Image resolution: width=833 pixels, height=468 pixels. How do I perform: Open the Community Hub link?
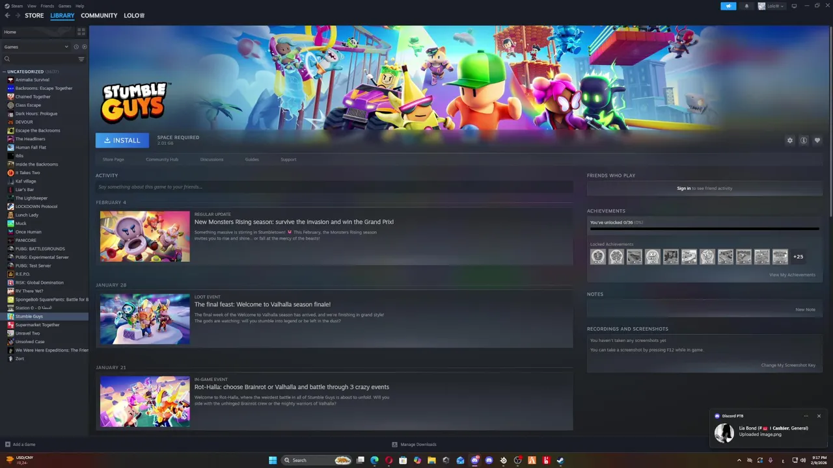[x=162, y=159]
